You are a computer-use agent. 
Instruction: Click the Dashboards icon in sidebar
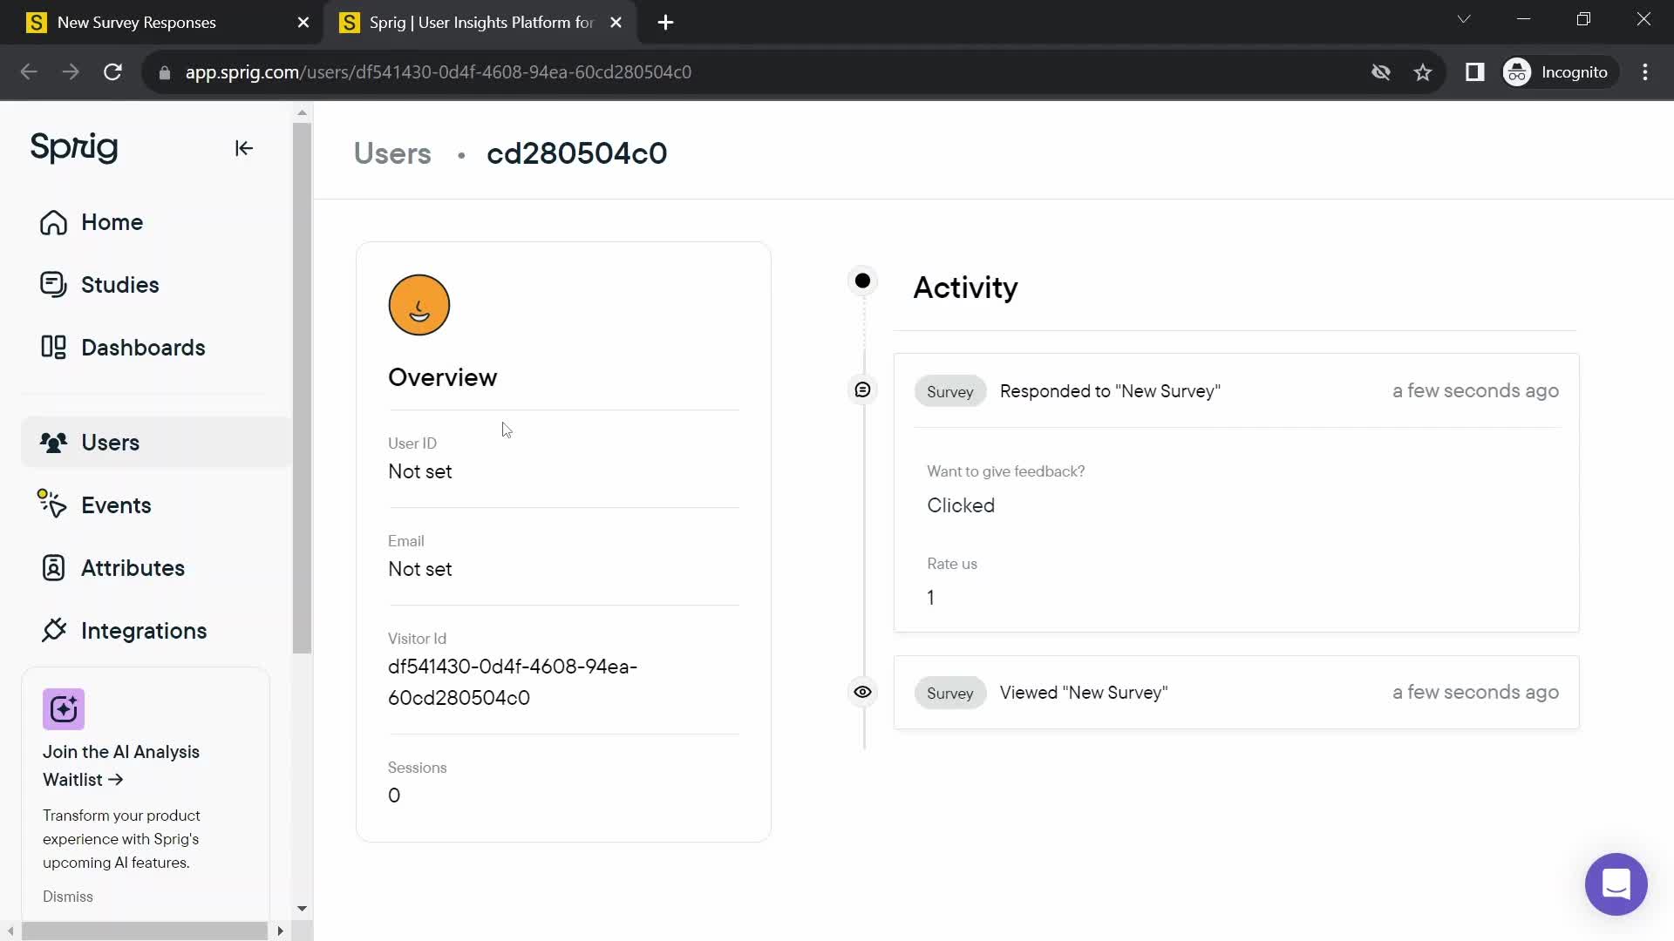click(x=53, y=348)
